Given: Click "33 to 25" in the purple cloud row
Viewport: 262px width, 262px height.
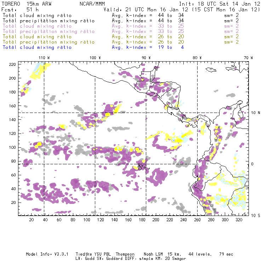Looking at the screenshot, I should click(x=171, y=26).
